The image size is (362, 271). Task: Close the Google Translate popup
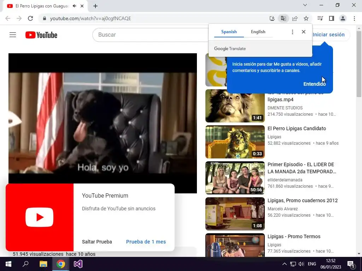[304, 32]
